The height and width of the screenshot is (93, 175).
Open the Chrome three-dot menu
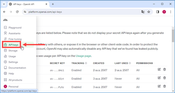pos(170,12)
